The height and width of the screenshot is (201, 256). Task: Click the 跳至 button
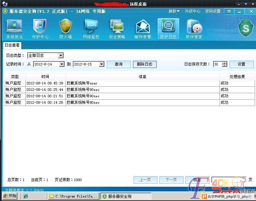(197, 180)
